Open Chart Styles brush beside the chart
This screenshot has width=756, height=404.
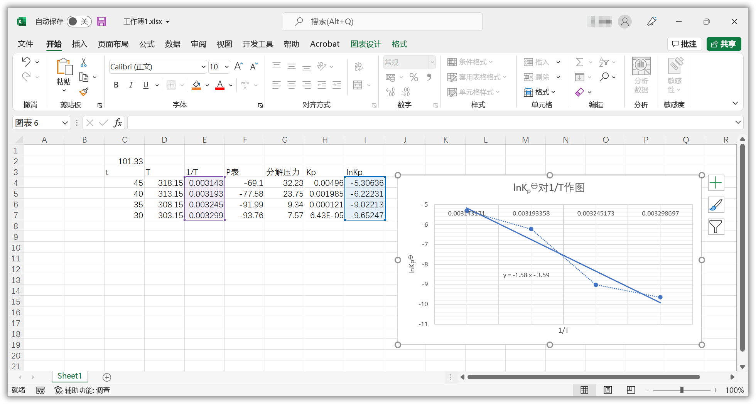tap(716, 205)
